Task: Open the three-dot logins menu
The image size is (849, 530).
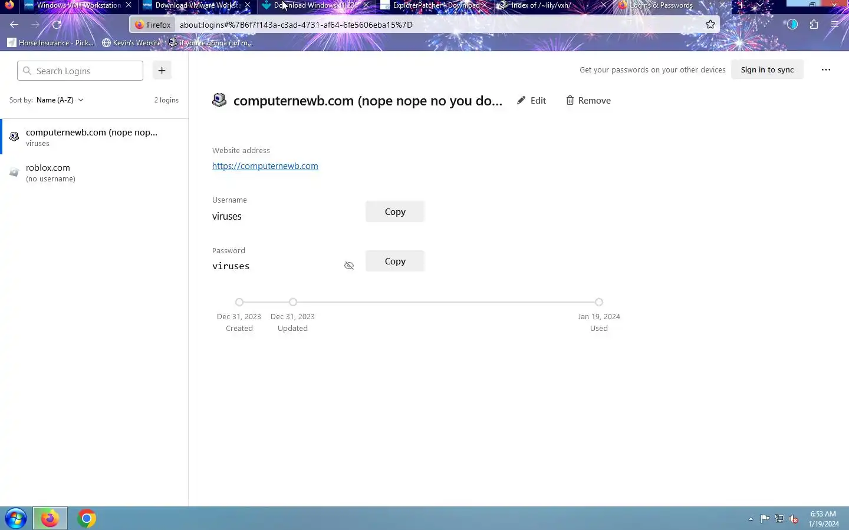Action: coord(826,69)
